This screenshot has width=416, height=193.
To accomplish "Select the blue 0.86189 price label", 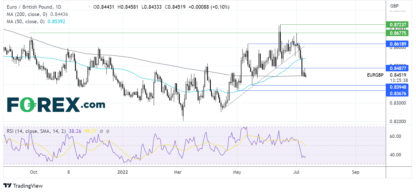I will (x=397, y=44).
